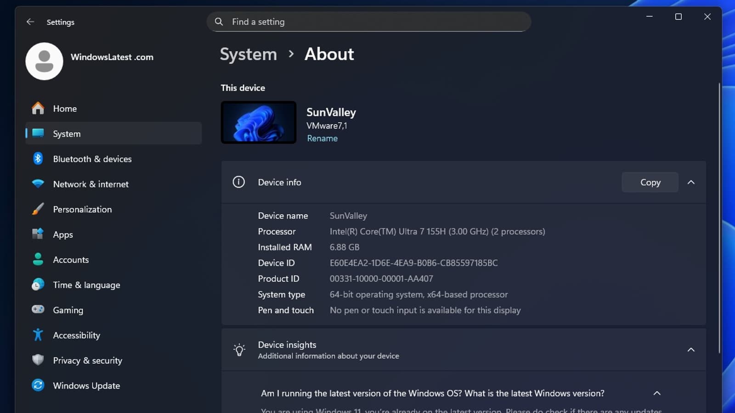The image size is (735, 413).
Task: Click the back arrow in Settings
Action: [30, 22]
